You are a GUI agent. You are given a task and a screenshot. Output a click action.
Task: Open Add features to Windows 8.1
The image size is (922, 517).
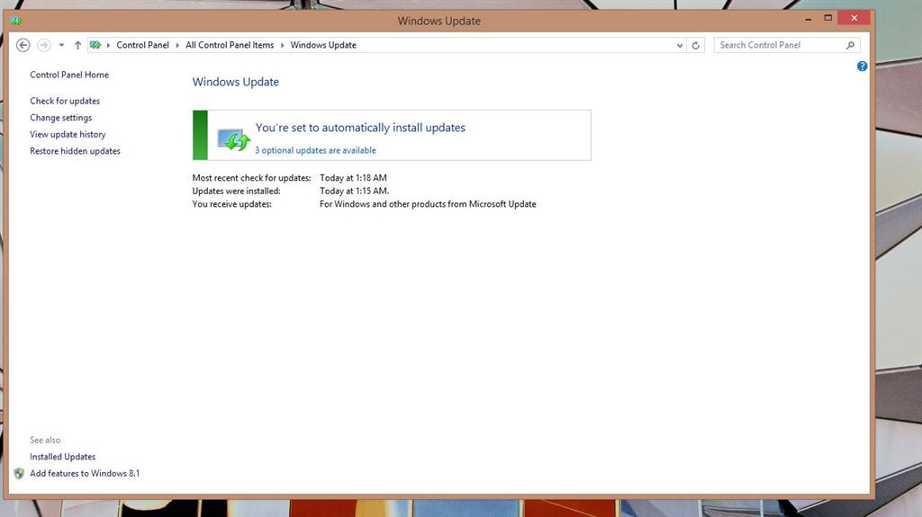coord(85,474)
